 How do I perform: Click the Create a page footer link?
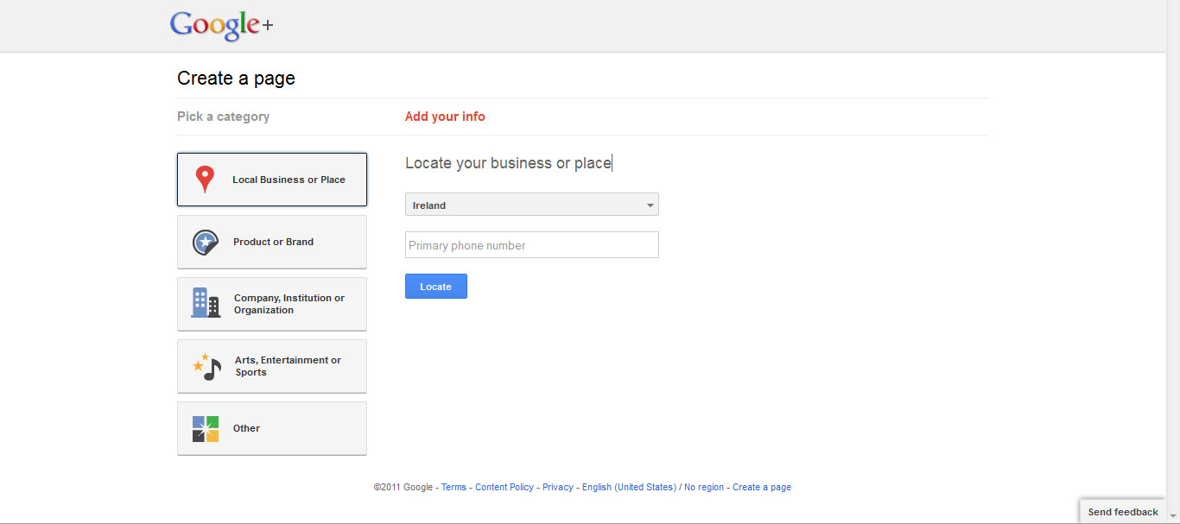(x=762, y=488)
